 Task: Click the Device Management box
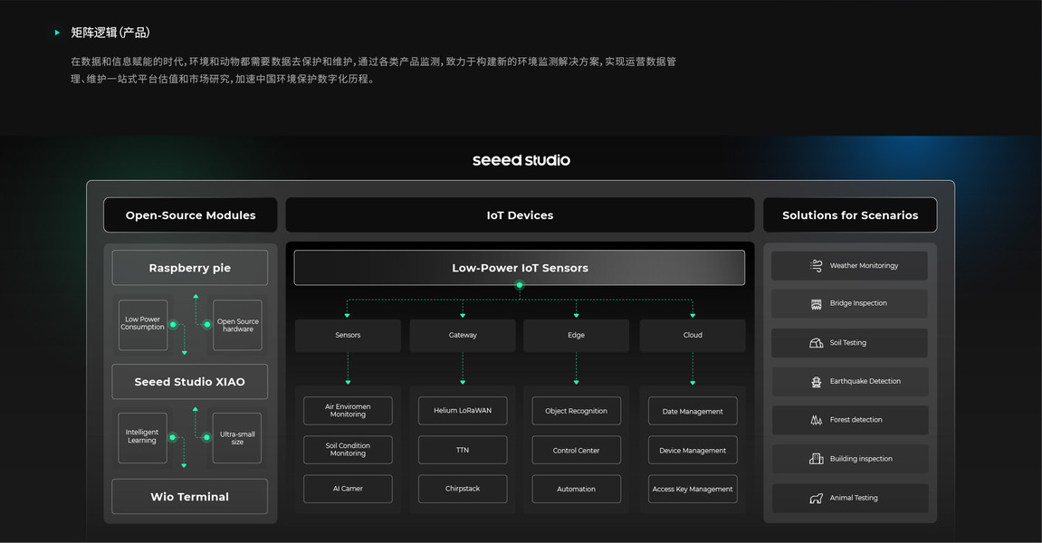tap(693, 450)
